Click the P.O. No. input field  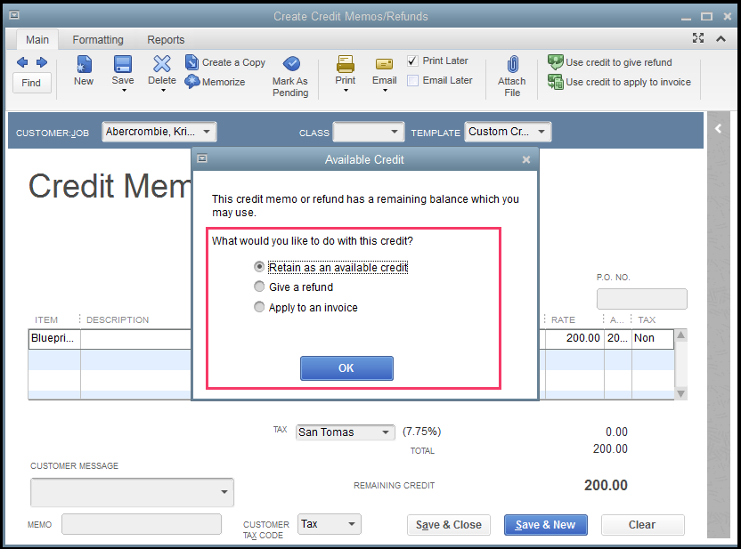[x=642, y=299]
